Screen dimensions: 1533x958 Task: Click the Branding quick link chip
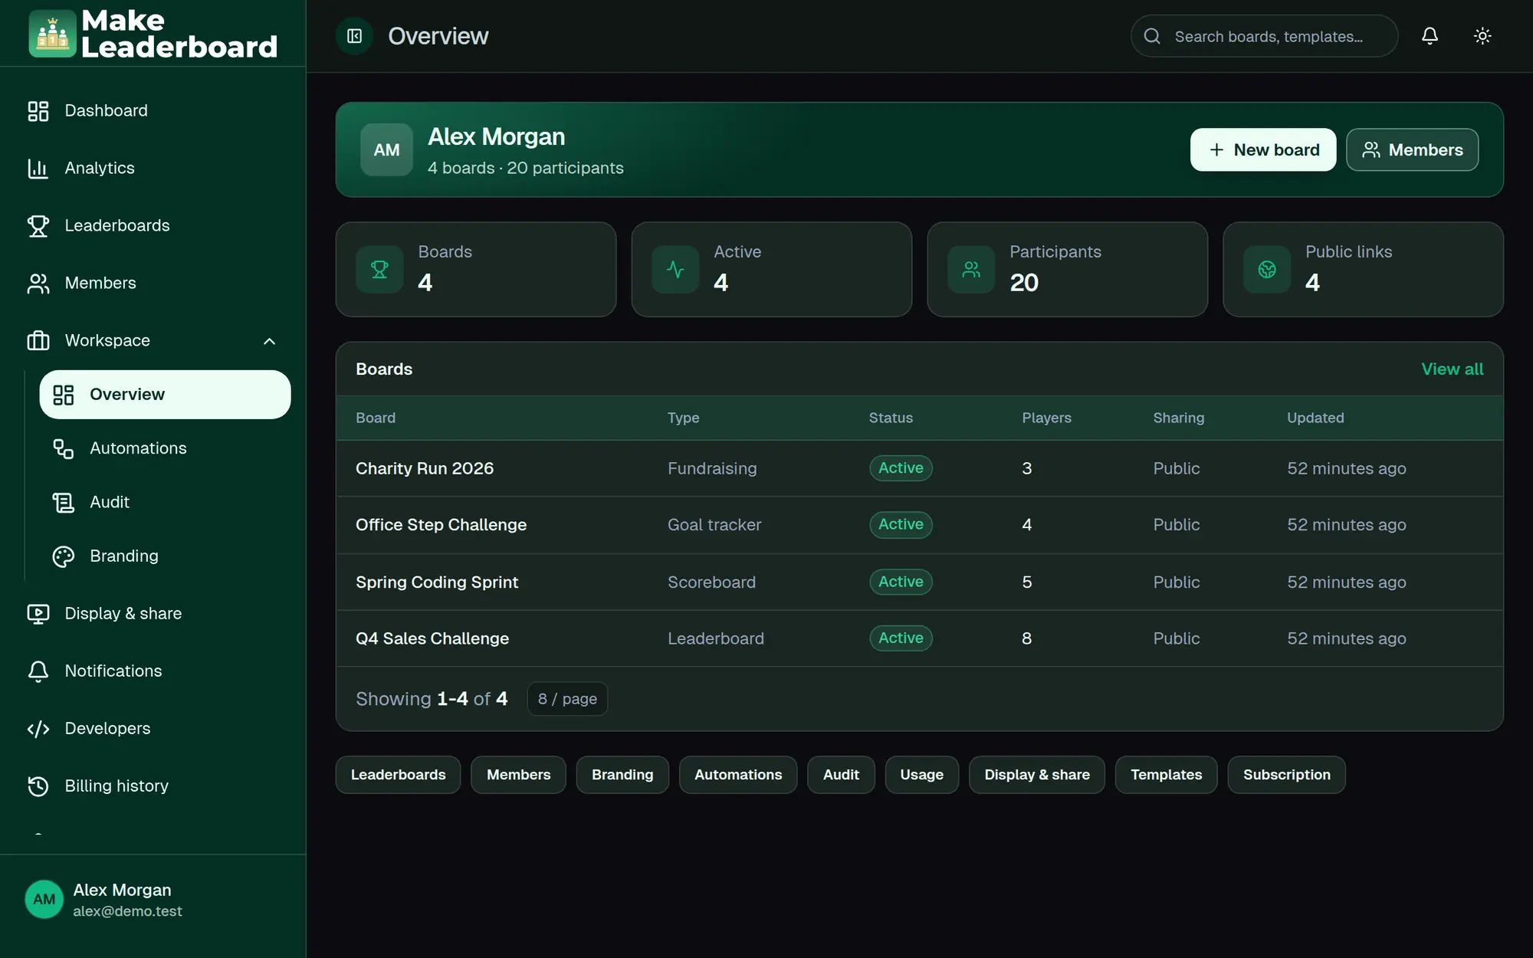[622, 775]
